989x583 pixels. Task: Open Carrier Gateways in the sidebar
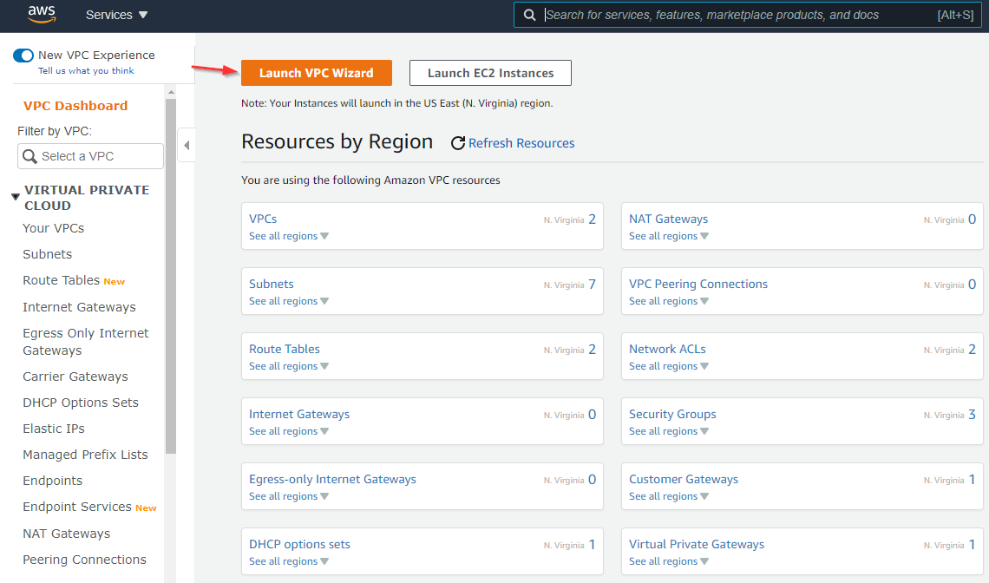pos(75,377)
